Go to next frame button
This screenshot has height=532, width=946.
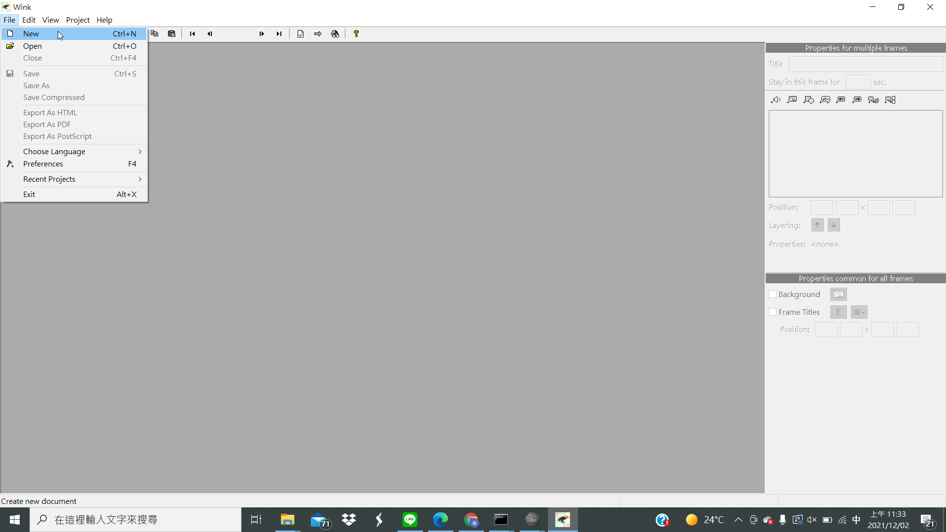pos(262,33)
